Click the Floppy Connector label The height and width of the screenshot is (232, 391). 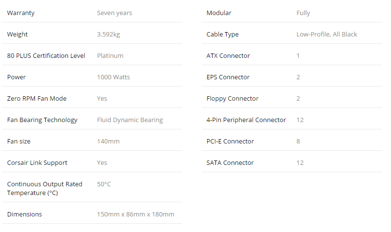(x=232, y=99)
